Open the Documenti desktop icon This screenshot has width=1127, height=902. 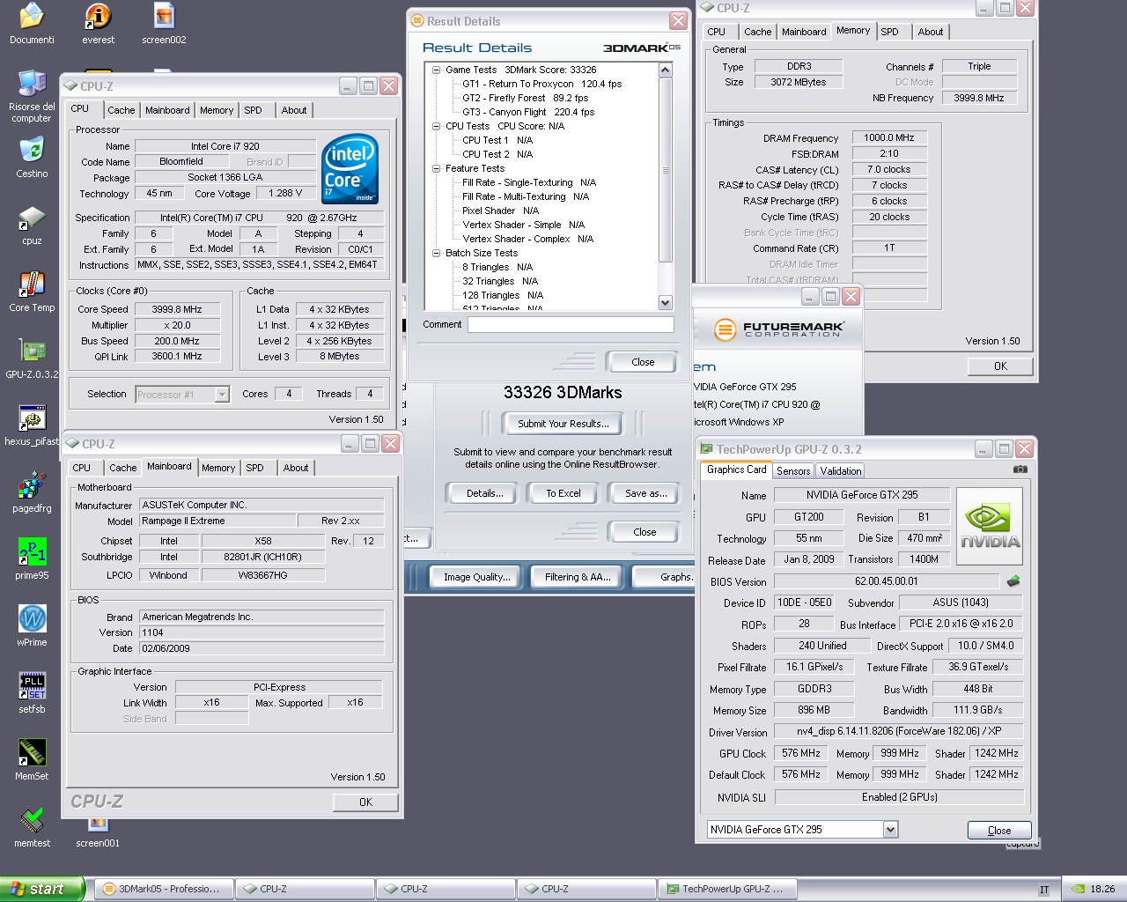tap(32, 24)
